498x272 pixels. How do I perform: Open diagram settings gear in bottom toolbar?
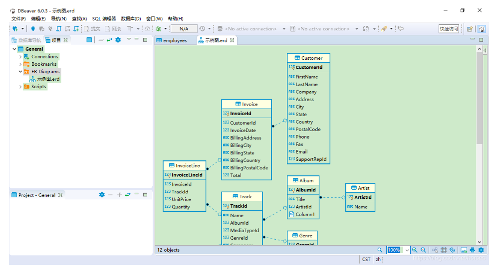click(481, 250)
